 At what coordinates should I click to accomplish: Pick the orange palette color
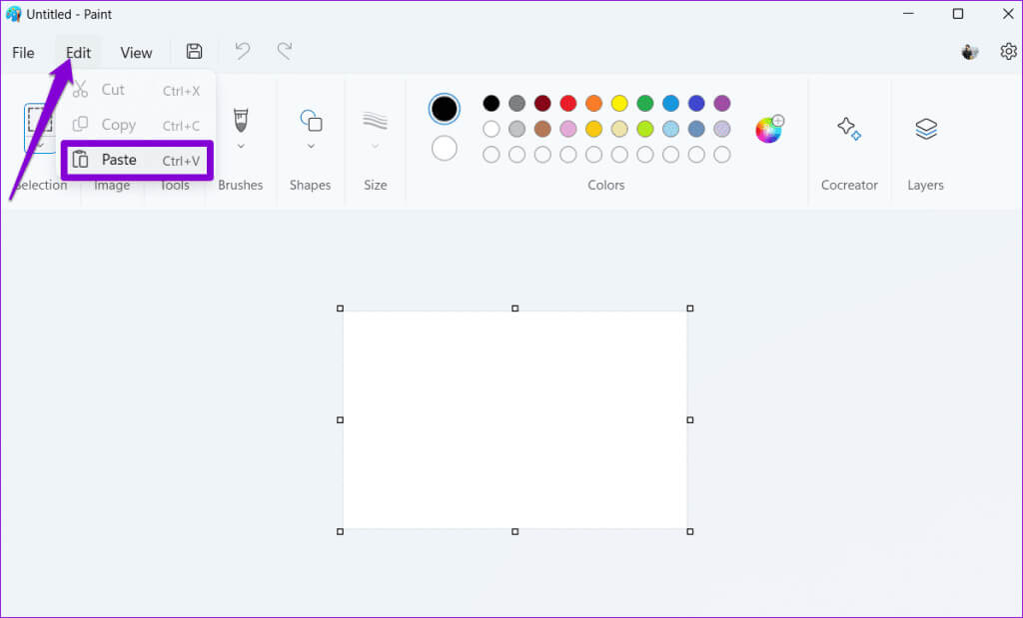tap(593, 103)
